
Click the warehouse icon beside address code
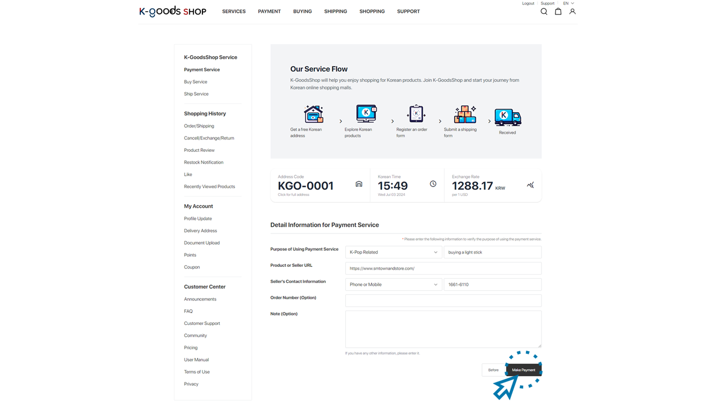359,184
